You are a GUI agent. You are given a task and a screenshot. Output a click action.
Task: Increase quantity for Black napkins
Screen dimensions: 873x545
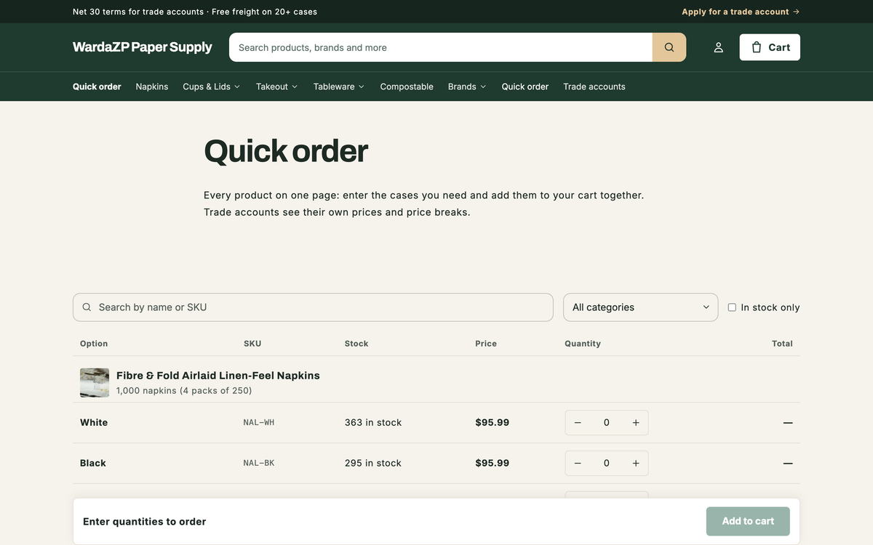636,463
